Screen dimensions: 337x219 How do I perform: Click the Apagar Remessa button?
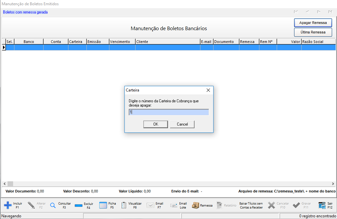313,23
